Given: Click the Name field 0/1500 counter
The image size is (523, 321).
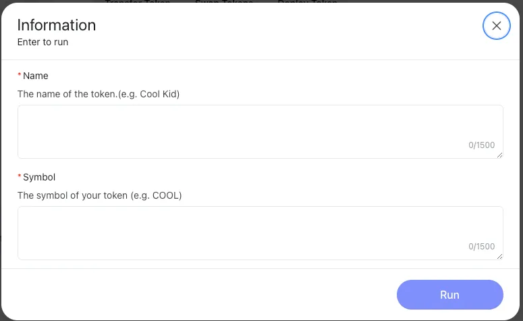Looking at the screenshot, I should click(x=481, y=145).
